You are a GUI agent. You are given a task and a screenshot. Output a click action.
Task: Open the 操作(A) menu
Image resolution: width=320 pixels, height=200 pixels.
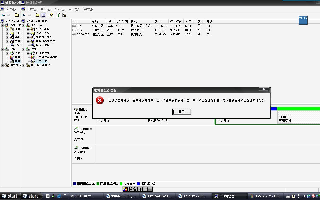click(45, 9)
